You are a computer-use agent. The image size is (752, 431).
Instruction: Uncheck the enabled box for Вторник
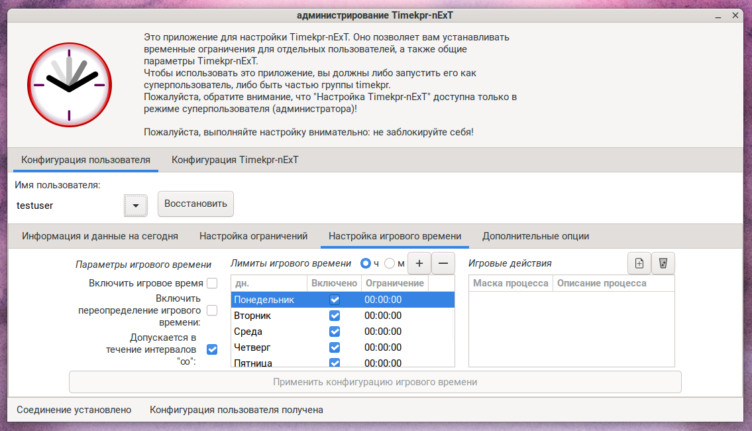click(x=335, y=316)
